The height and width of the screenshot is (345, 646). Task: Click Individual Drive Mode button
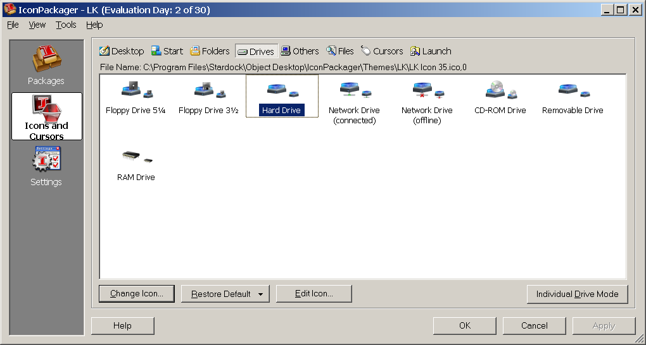(x=577, y=294)
